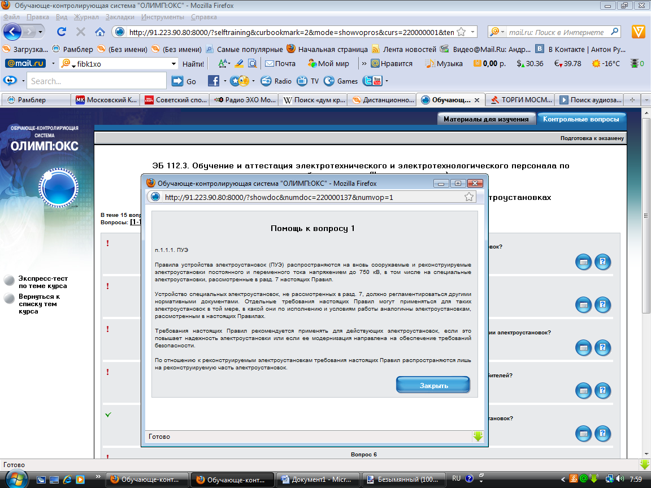
Task: Open the address bar URL dropdown arrow
Action: click(472, 32)
